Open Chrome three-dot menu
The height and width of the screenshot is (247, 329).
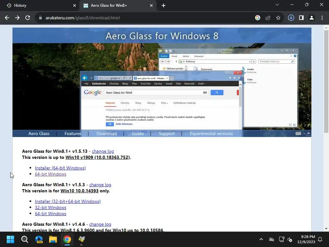point(322,18)
